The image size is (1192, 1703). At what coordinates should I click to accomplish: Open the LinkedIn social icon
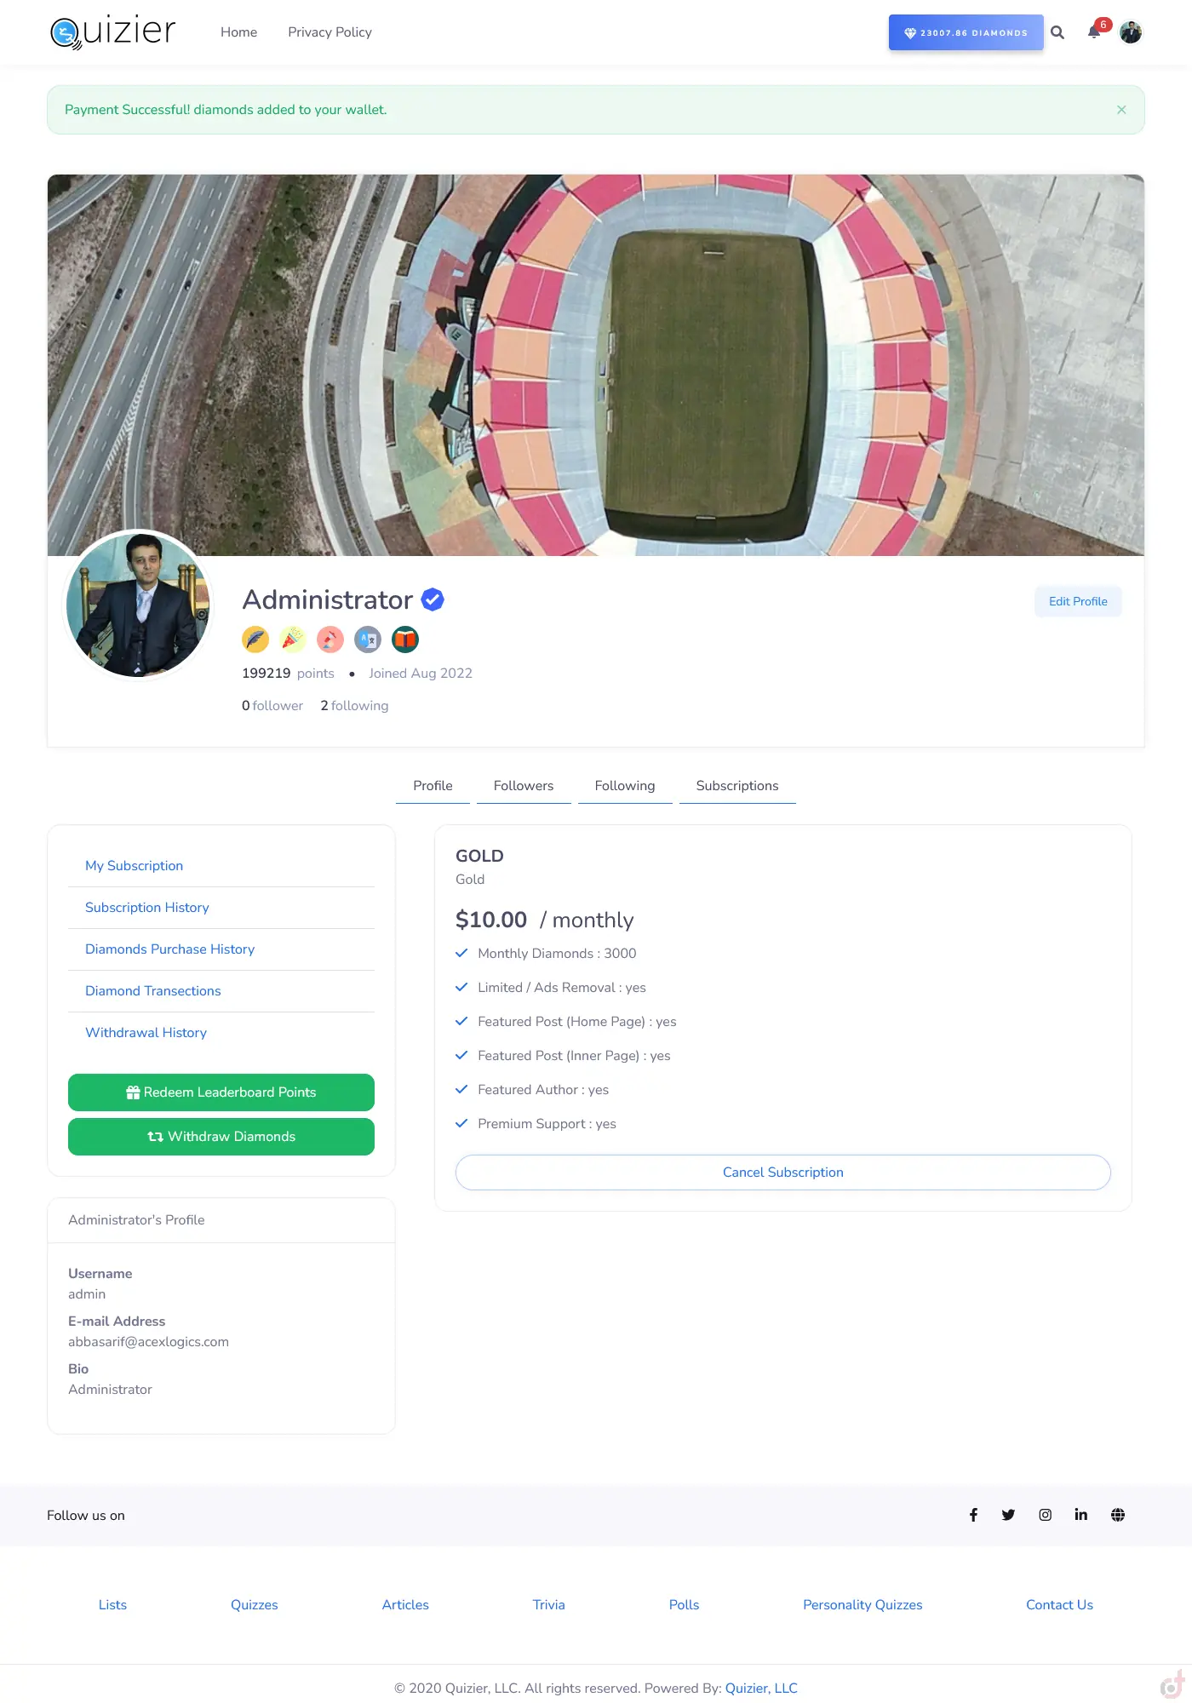[x=1081, y=1515]
